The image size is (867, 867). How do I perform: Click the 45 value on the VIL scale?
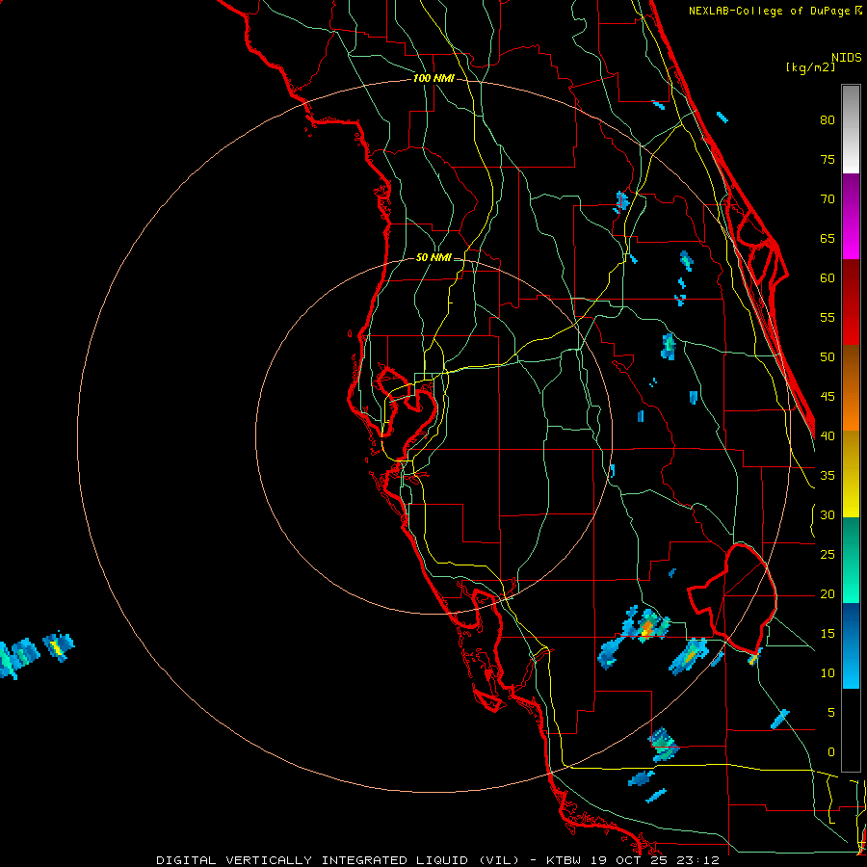point(828,397)
